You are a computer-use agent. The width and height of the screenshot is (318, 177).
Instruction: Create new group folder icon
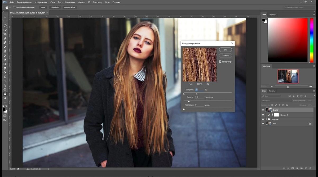click(301, 168)
